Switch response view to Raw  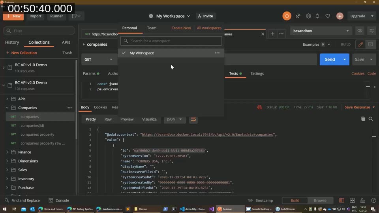click(x=108, y=119)
